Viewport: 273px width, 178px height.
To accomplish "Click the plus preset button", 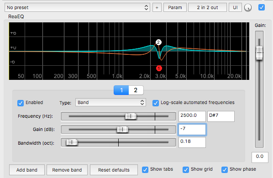I will click(x=157, y=7).
